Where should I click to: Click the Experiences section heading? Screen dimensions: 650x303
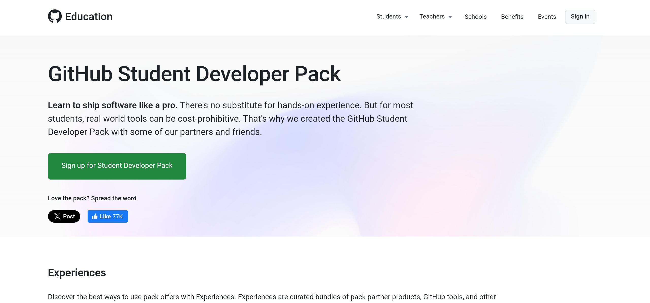[77, 273]
